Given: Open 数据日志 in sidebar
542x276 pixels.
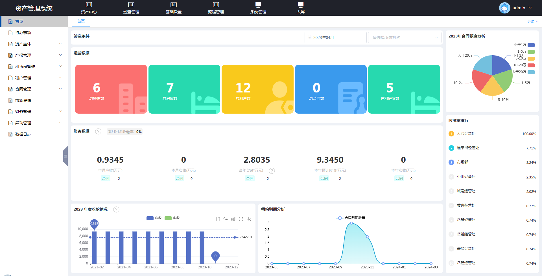Looking at the screenshot, I should tap(34, 134).
